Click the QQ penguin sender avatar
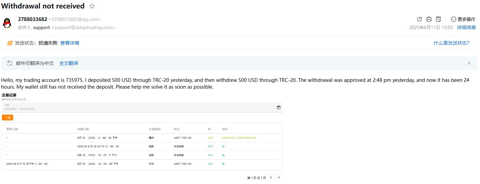This screenshot has width=480, height=184. 7,23
